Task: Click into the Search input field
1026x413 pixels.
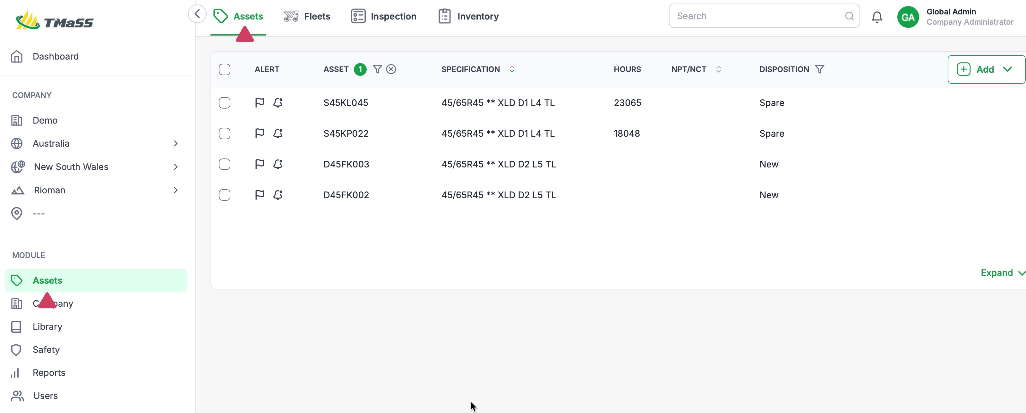Action: click(x=757, y=16)
